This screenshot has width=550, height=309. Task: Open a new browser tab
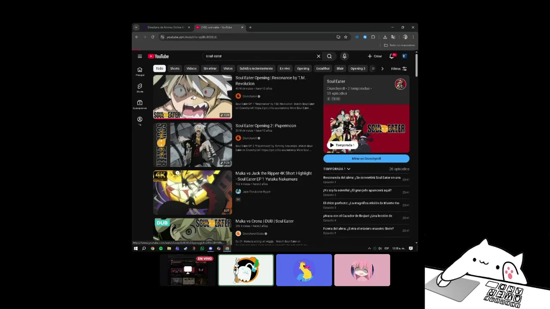tap(250, 27)
